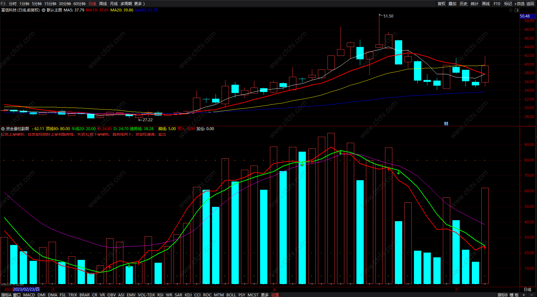The height and width of the screenshot is (297, 537).
Task: Select the SAR indicator
Action: 178,295
